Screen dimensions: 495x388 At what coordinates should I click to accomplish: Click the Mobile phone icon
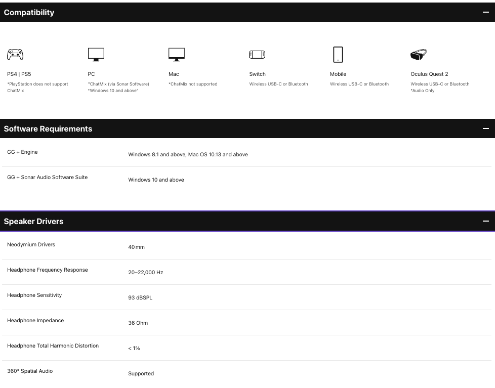pos(338,54)
